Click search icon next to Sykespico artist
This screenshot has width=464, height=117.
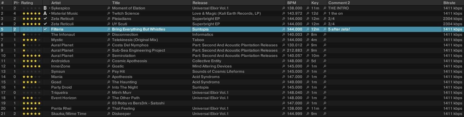tap(109, 8)
